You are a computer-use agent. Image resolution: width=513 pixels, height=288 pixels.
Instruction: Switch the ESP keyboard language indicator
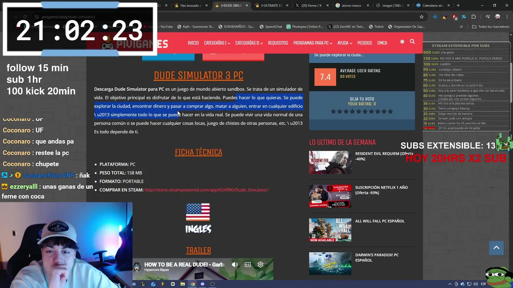click(x=483, y=284)
